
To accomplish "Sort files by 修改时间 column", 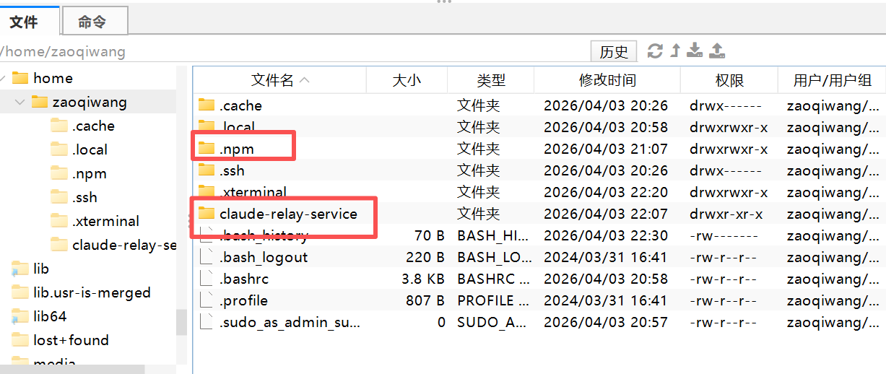I will coord(607,80).
